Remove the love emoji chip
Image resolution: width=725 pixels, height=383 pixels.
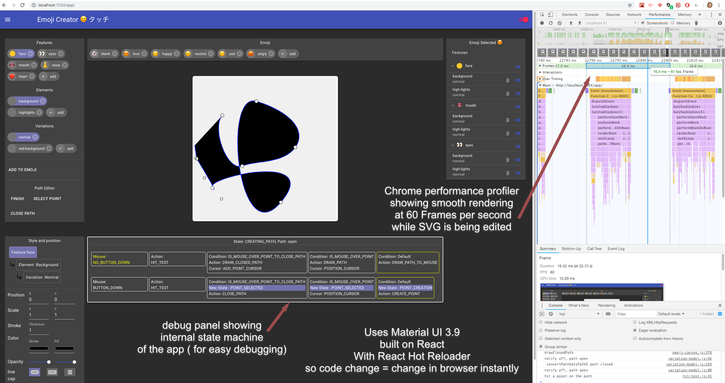(144, 54)
